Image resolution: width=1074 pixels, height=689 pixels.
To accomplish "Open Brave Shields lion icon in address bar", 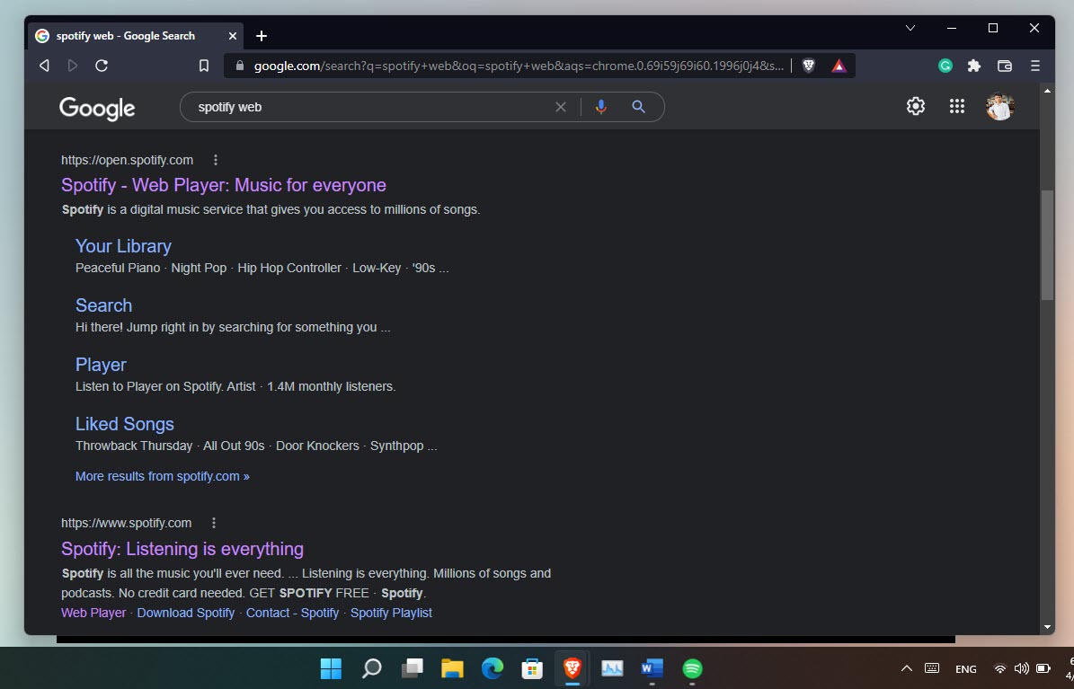I will [809, 66].
